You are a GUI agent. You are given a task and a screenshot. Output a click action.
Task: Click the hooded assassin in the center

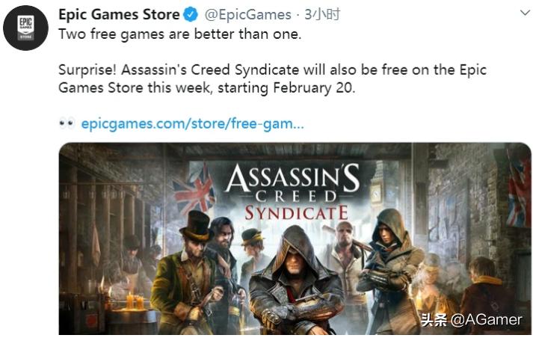(296, 280)
